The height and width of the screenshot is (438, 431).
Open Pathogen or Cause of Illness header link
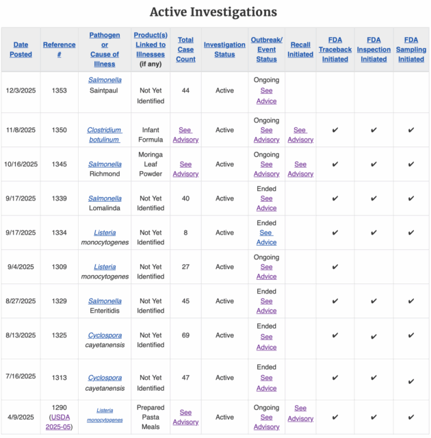coord(105,49)
